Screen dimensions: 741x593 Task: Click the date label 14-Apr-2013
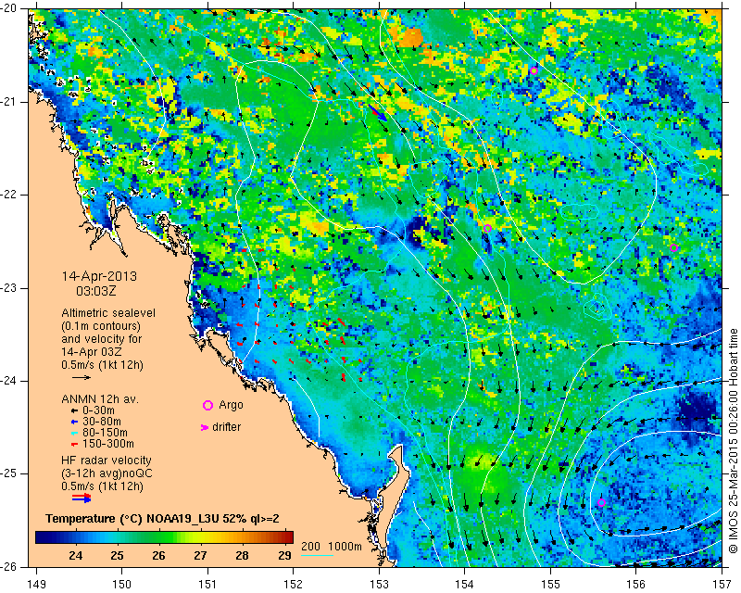(99, 276)
